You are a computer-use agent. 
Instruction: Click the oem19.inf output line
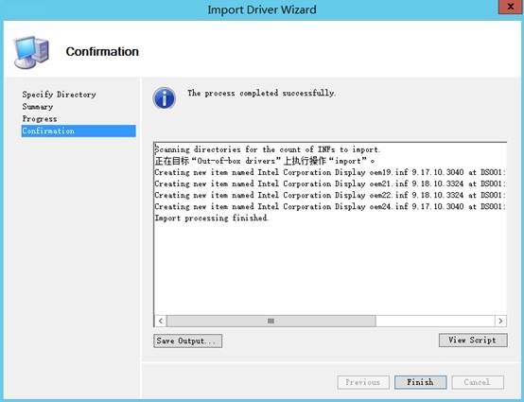tap(330, 172)
